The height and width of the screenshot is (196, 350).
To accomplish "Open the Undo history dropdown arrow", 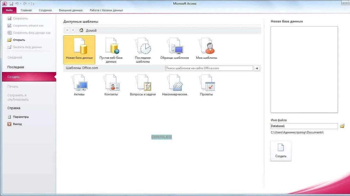I will [20, 4].
